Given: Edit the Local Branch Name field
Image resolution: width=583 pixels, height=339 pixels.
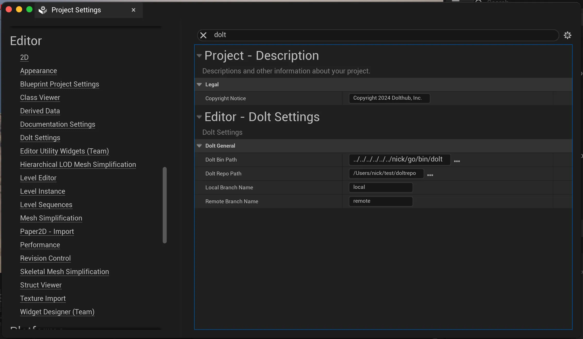Looking at the screenshot, I should (381, 187).
